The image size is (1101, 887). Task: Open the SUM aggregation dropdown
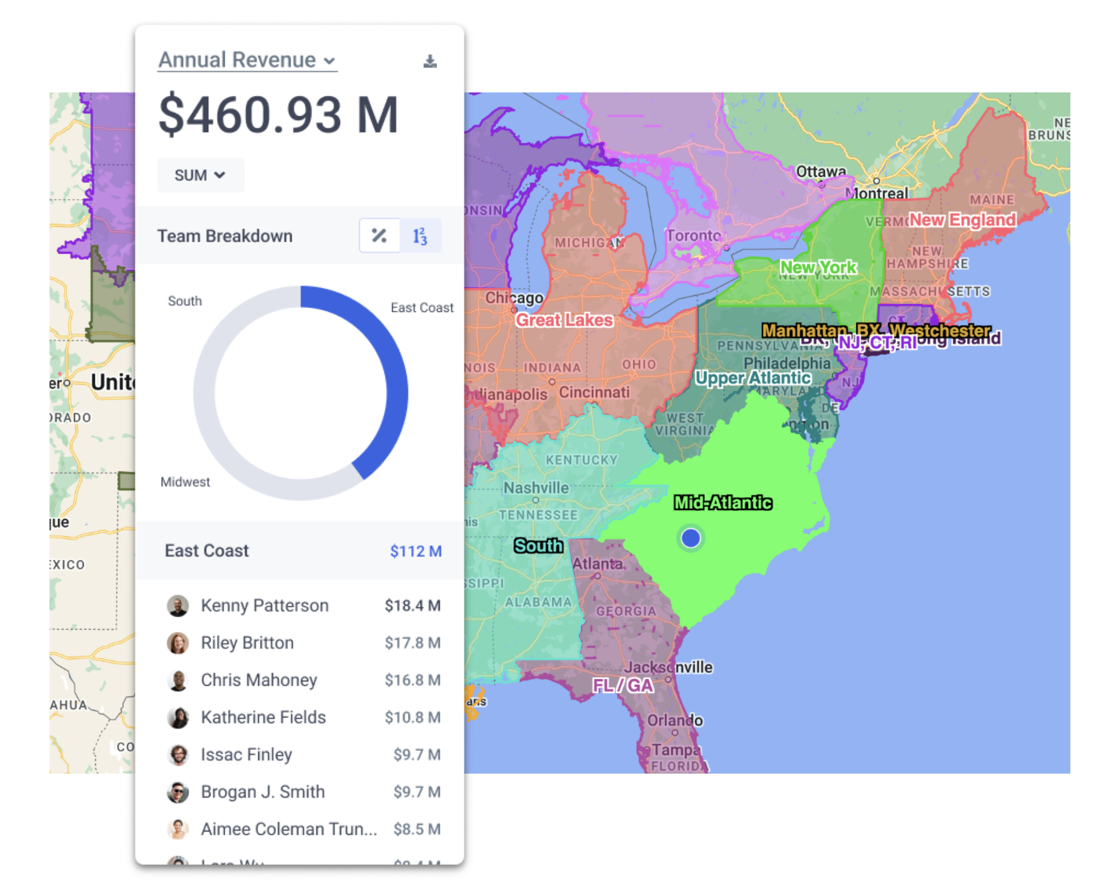[200, 175]
